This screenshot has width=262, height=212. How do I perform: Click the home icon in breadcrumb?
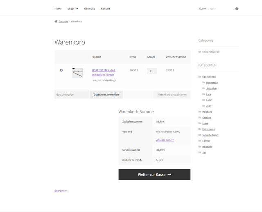click(56, 21)
